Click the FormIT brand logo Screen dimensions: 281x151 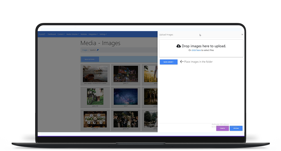pyautogui.click(x=42, y=34)
